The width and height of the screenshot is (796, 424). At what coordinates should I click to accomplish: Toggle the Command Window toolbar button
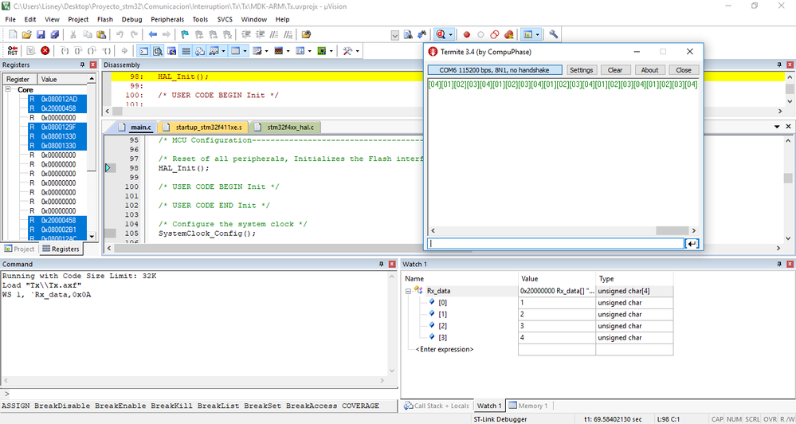144,51
